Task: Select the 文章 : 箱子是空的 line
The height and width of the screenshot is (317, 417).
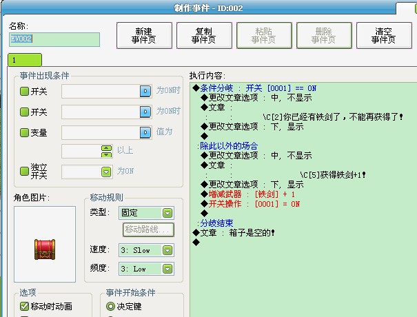Action: [x=234, y=233]
